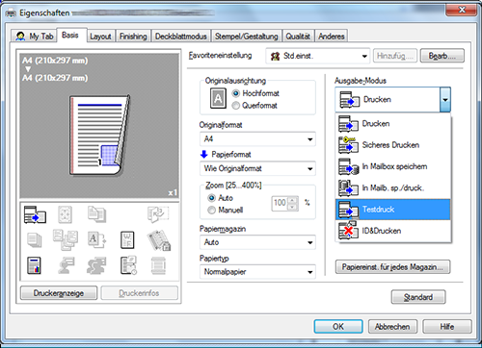
Task: Click the In Mailb. sp./druck. icon
Action: coord(348,188)
